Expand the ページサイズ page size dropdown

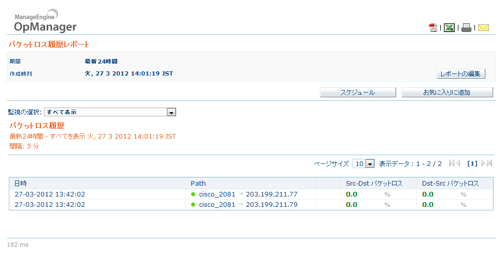pos(363,163)
